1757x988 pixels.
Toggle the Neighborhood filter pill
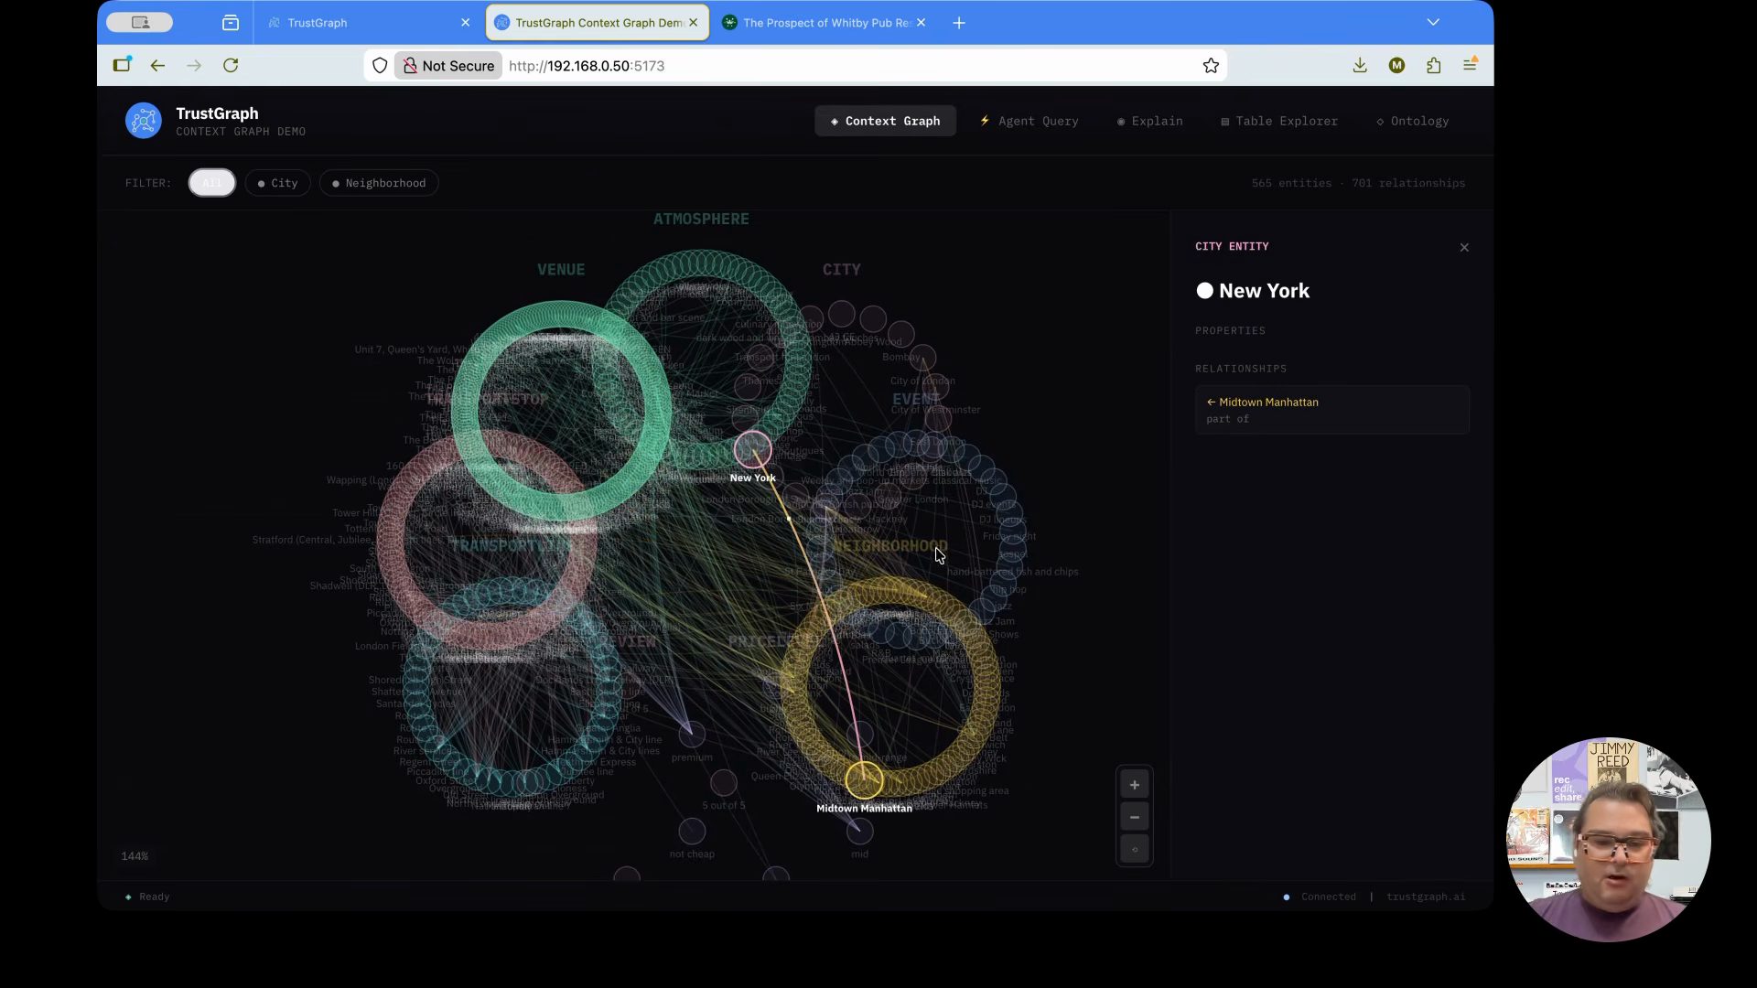click(x=379, y=183)
